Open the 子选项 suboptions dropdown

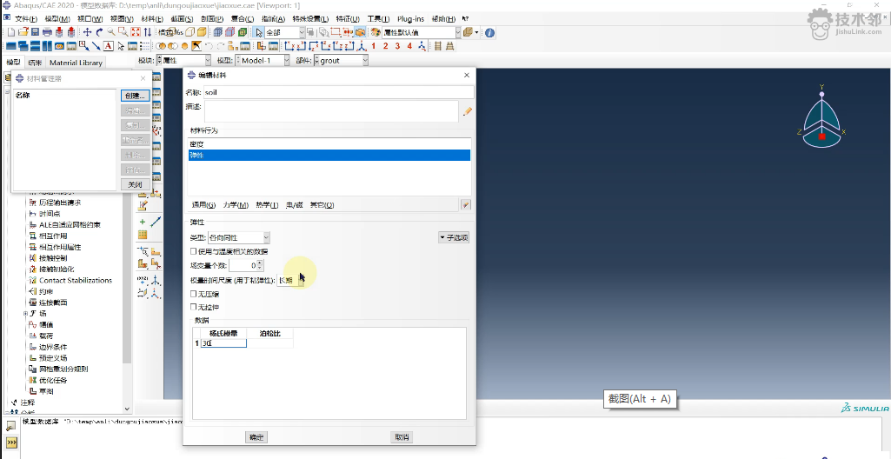(x=454, y=237)
